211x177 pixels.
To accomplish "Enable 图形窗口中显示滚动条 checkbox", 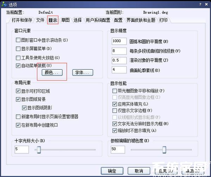I will pyautogui.click(x=18, y=40).
